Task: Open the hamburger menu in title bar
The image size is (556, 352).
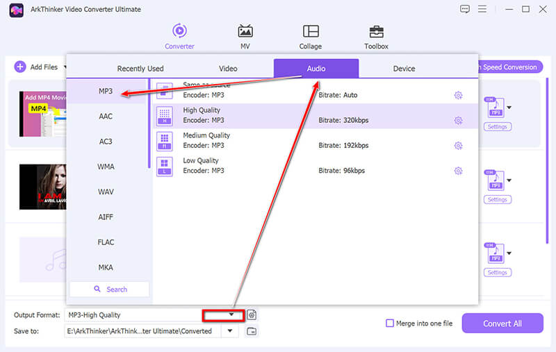Action: click(482, 9)
